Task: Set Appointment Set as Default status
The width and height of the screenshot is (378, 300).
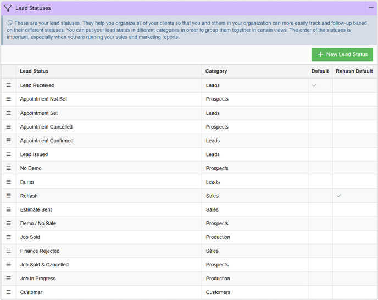Action: click(x=320, y=113)
